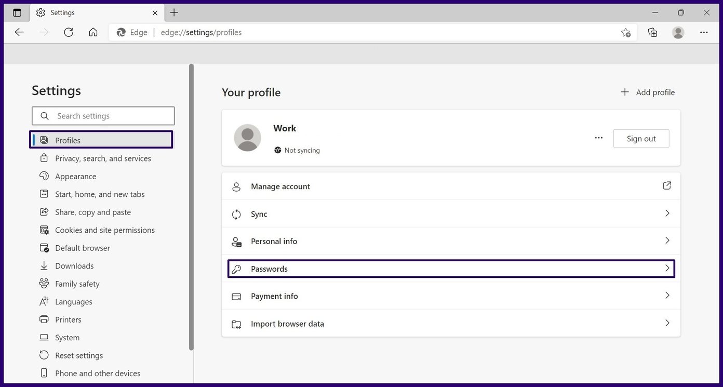Open the Passwords row
This screenshot has height=387, width=723.
(451, 269)
